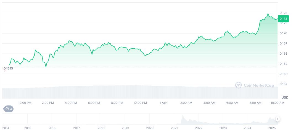Click the green 0.173 current price tag
Image resolution: width=296 pixels, height=131 pixels.
[283, 19]
